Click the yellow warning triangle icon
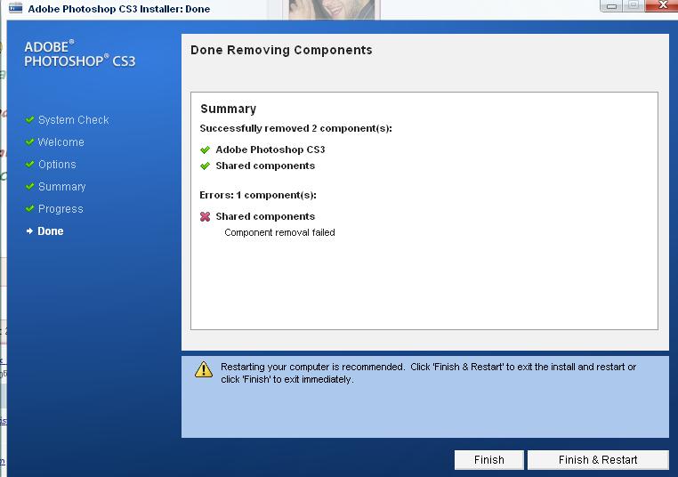 (204, 369)
